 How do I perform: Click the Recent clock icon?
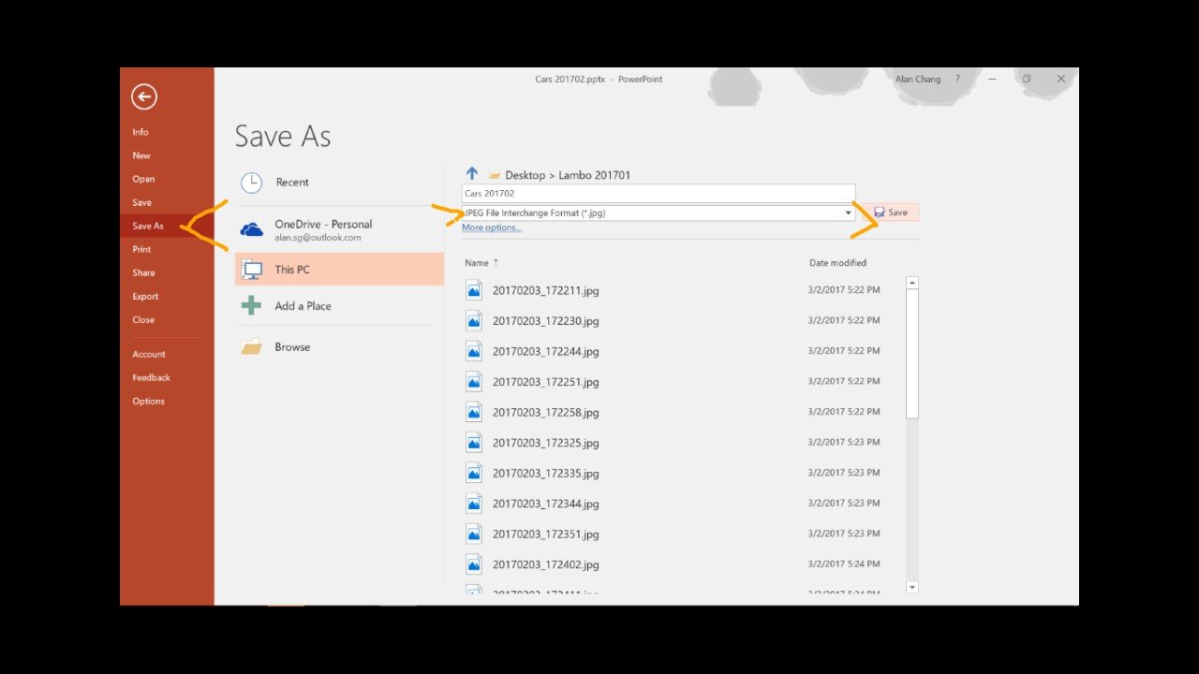coord(251,183)
